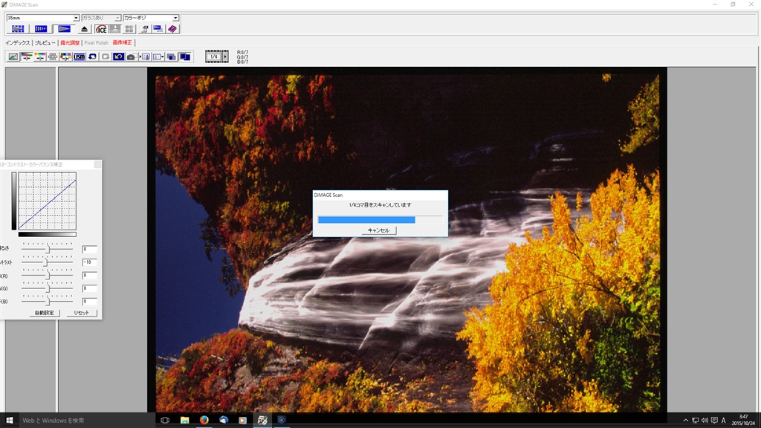Click the DiMAGE Scan taskbar icon
The height and width of the screenshot is (428, 761).
262,421
